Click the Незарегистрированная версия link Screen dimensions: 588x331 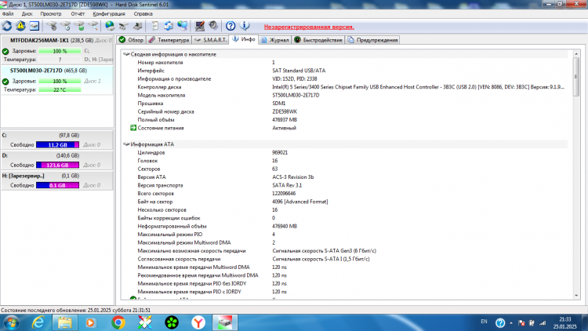309,27
